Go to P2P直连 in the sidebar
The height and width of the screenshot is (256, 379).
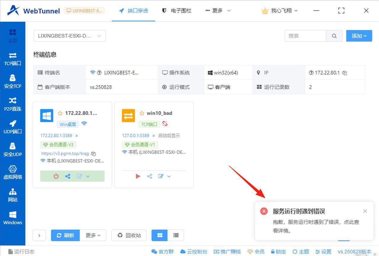tap(13, 104)
